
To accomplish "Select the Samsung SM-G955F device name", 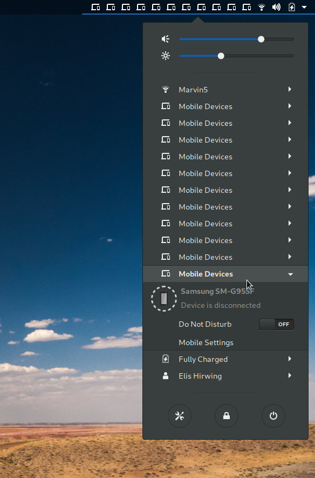I will [x=217, y=292].
